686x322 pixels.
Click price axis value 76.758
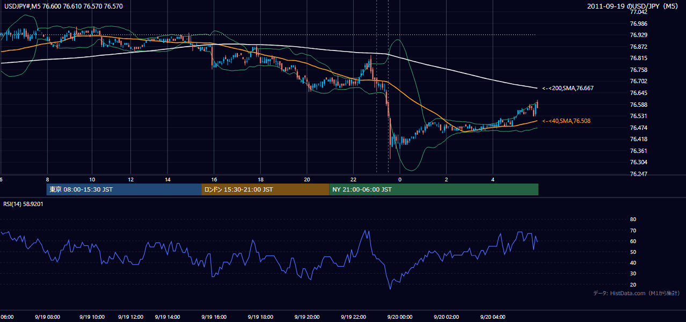(x=639, y=70)
